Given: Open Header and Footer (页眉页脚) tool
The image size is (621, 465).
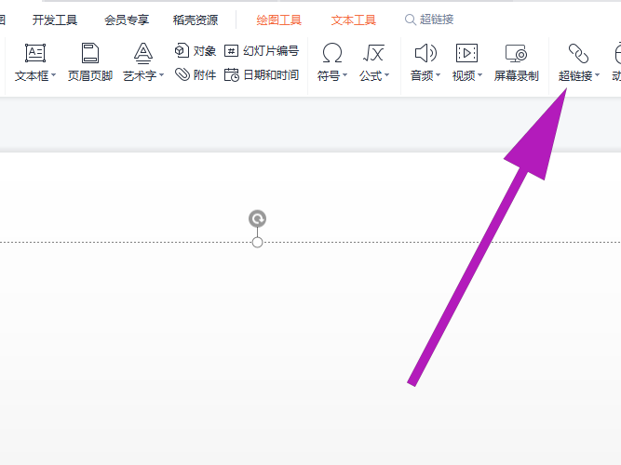Looking at the screenshot, I should coord(90,54).
